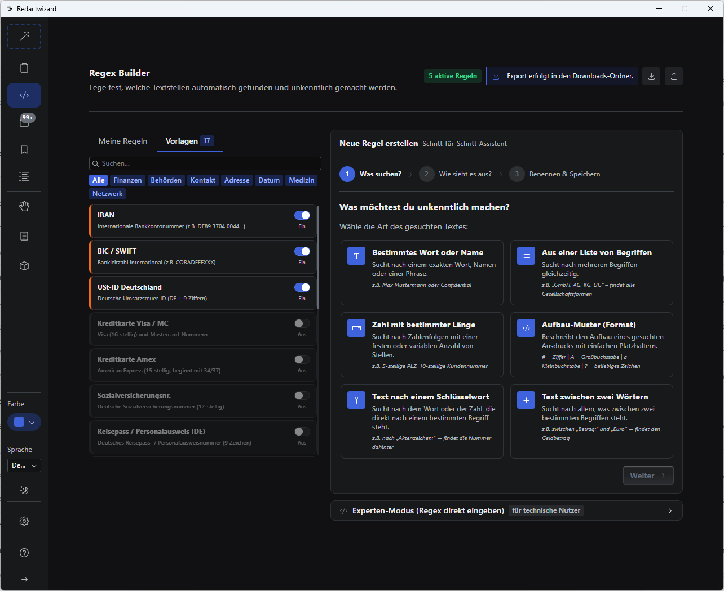Image resolution: width=724 pixels, height=591 pixels.
Task: Select the Regex Builder code icon in sidebar
Action: pyautogui.click(x=24, y=95)
